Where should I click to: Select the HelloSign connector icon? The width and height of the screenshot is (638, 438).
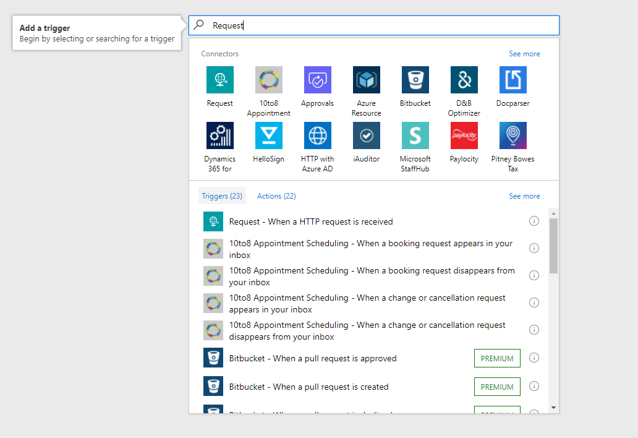coord(268,135)
